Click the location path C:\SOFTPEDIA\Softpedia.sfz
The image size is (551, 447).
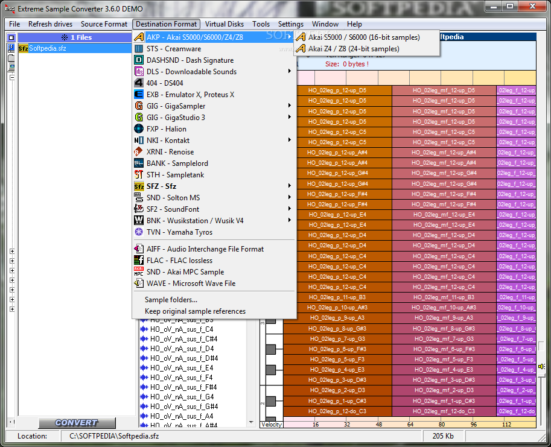tap(114, 436)
